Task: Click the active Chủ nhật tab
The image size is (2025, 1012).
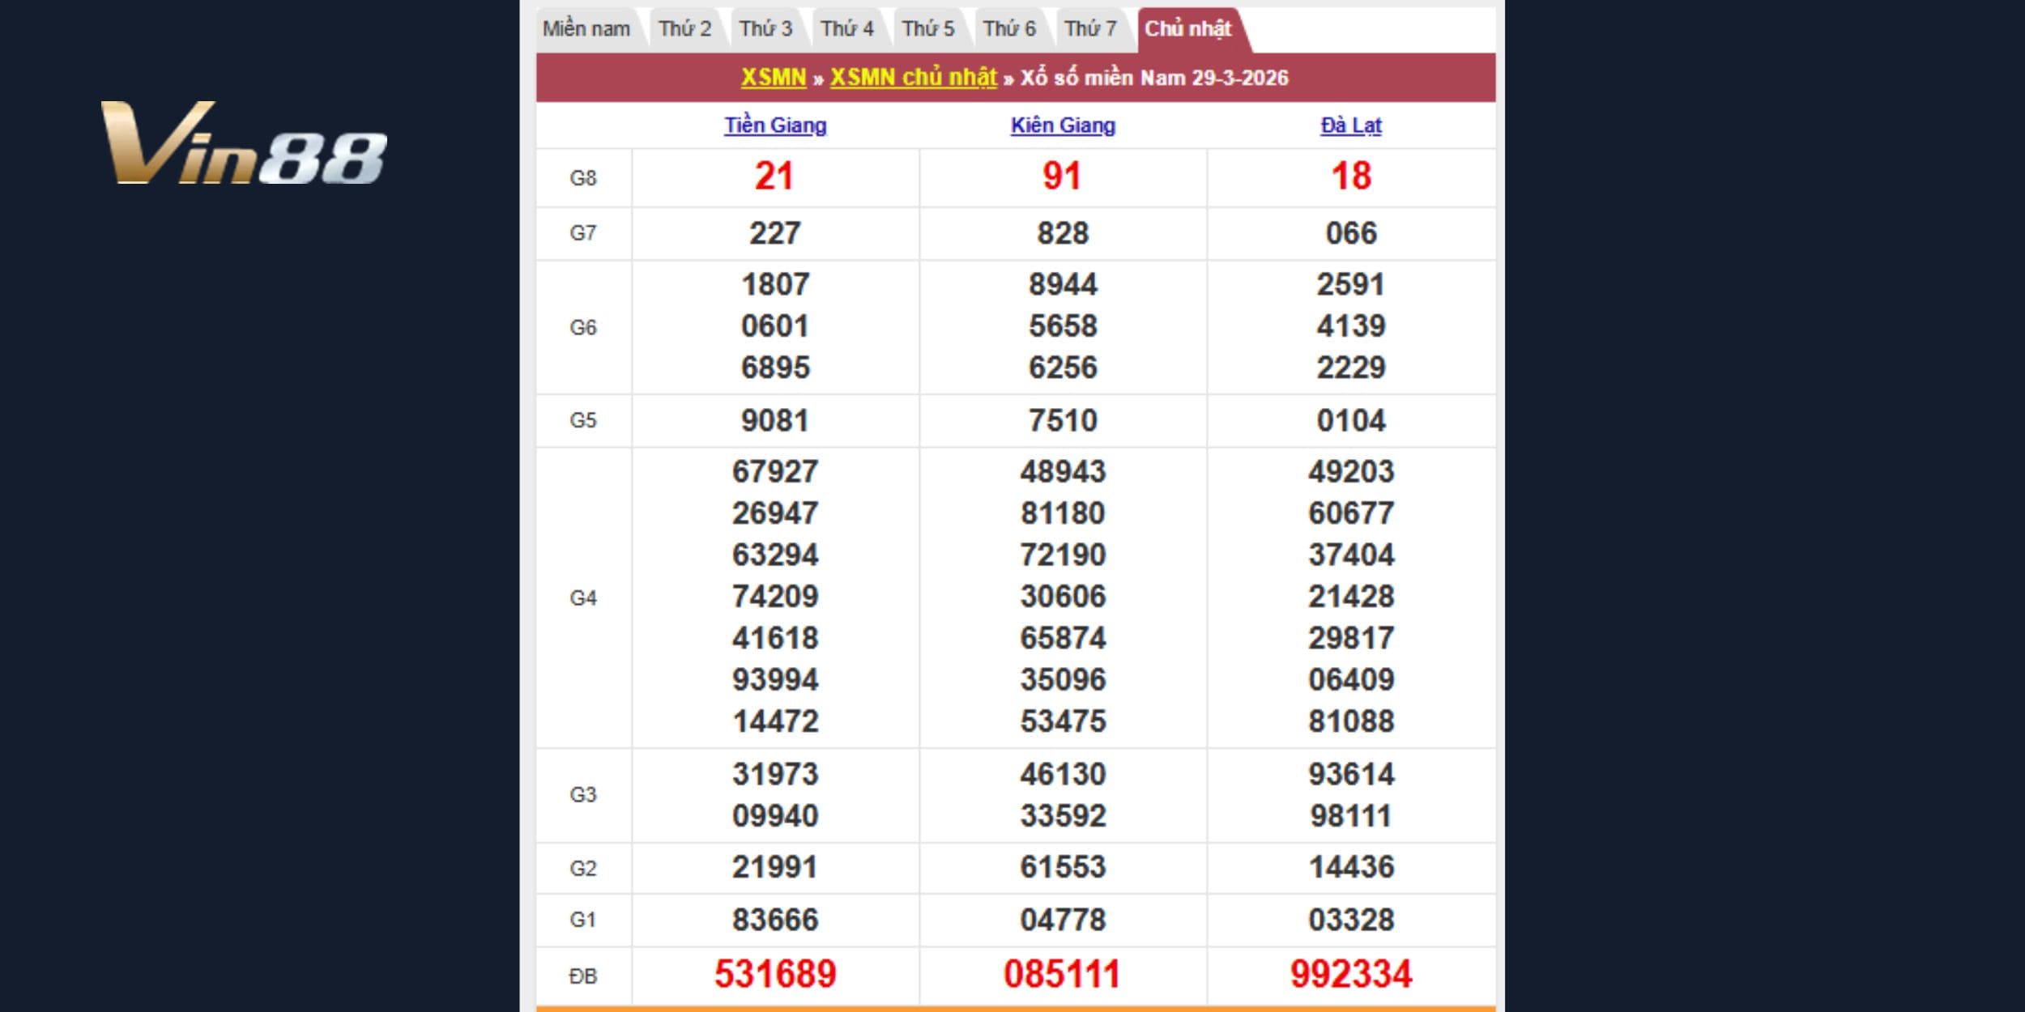Action: pos(1187,29)
